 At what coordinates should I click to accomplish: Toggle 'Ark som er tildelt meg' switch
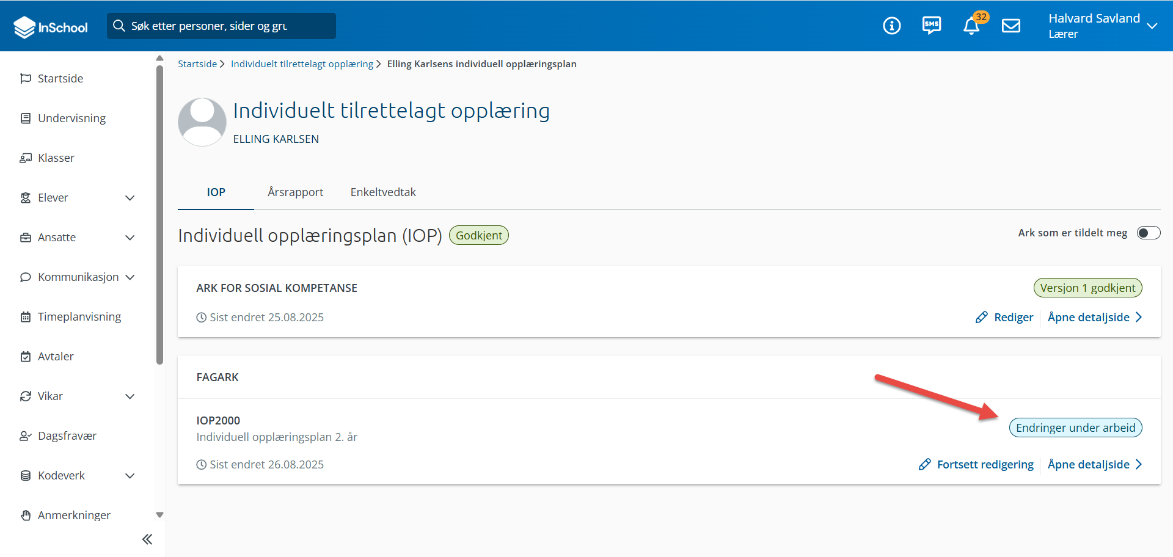coord(1149,233)
